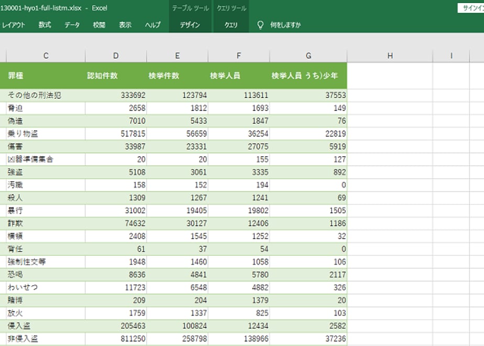Select the その他の刑法犯 cell
Image resolution: width=484 pixels, height=346 pixels.
46,95
